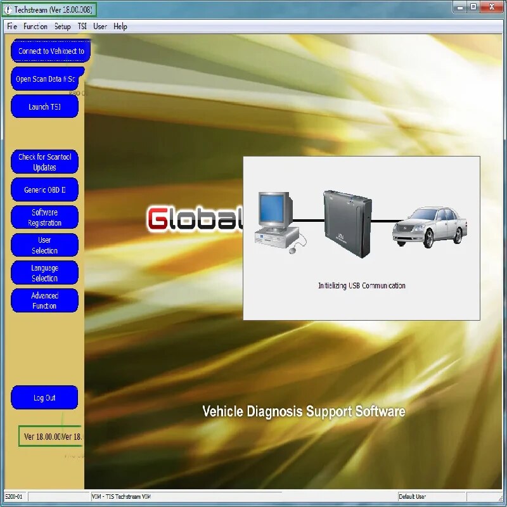Click Open Scan Data File button
507x507 pixels.
click(x=48, y=79)
